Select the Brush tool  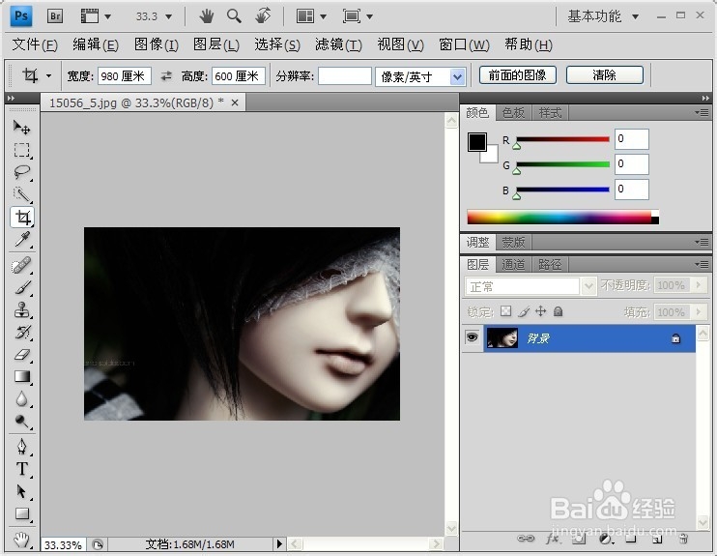(21, 287)
